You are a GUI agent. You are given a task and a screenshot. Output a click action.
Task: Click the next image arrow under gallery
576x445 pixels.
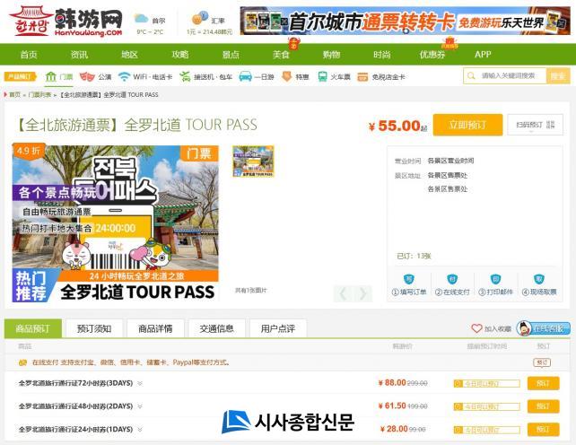pos(362,293)
